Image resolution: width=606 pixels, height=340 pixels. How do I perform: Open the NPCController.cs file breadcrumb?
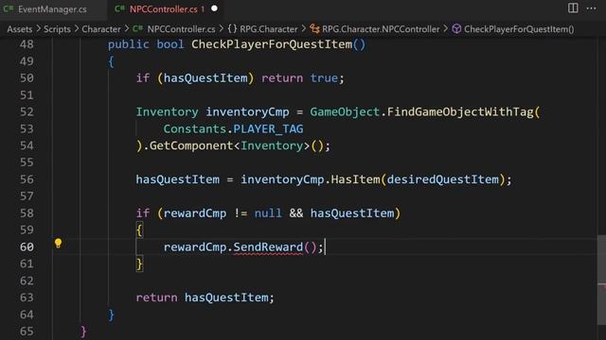181,29
